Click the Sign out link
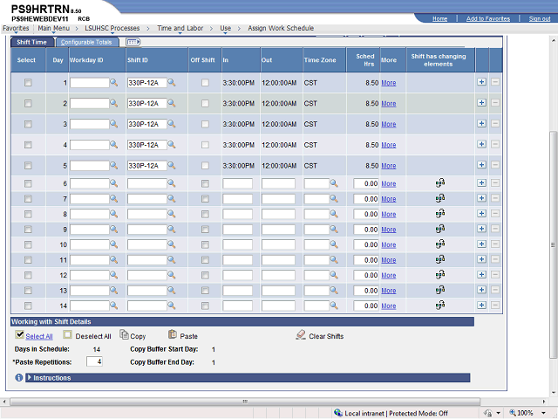558x419 pixels. click(x=540, y=18)
